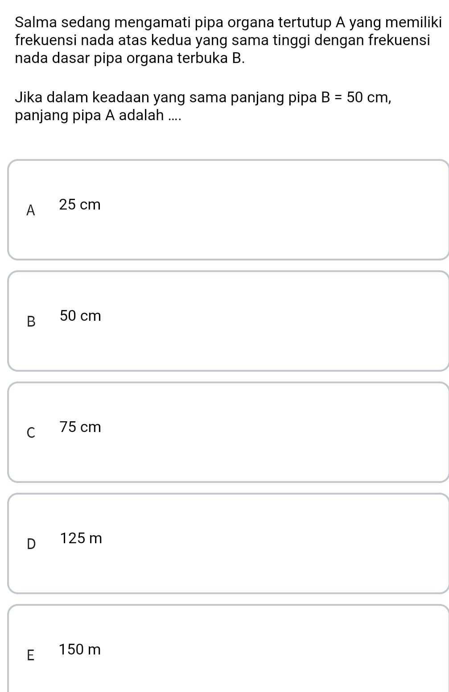The height and width of the screenshot is (692, 449).
Task: Select answer option B, 50 cm
Action: pyautogui.click(x=228, y=321)
